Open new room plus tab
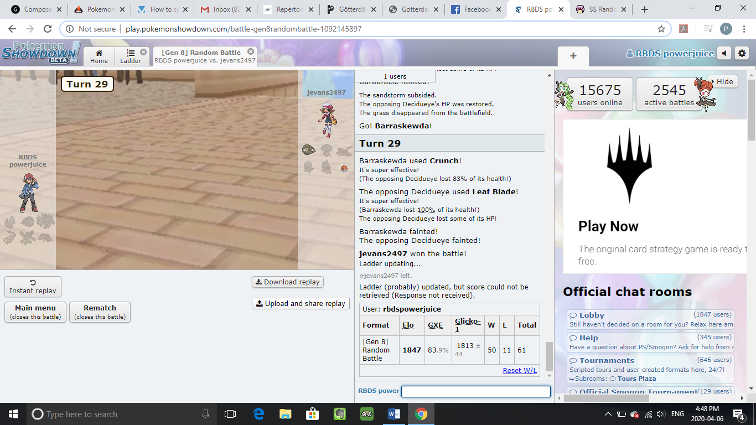 point(573,56)
